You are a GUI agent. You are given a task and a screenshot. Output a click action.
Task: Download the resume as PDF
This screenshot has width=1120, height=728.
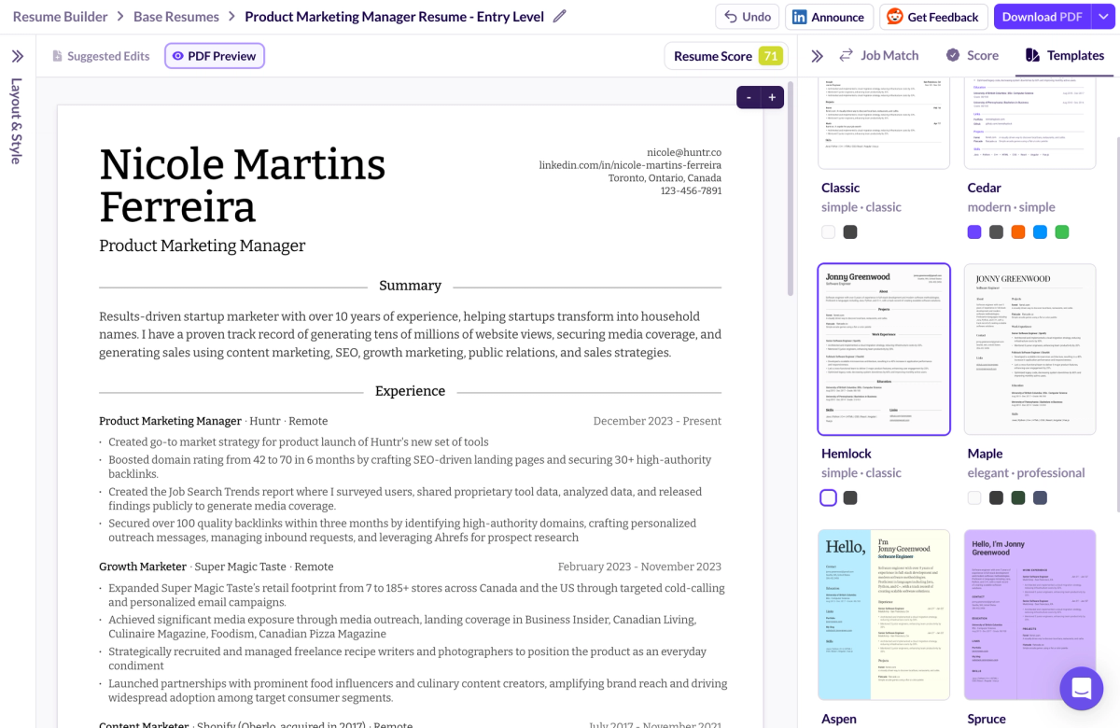point(1043,17)
